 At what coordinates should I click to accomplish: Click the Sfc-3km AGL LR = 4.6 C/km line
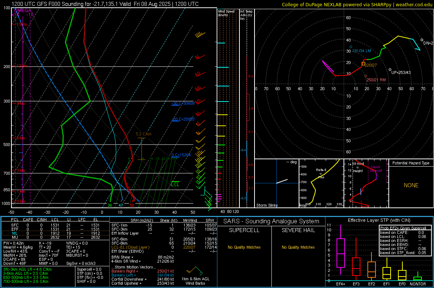[x=28, y=269]
